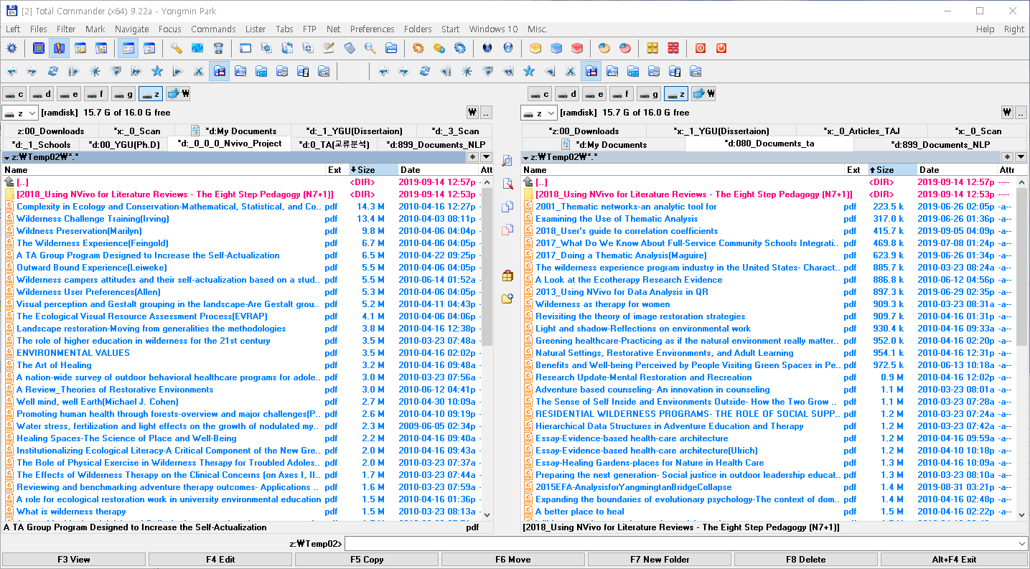Open the left panel favorites asterisk button
Screen dimensions: 1030x569
pyautogui.click(x=472, y=157)
